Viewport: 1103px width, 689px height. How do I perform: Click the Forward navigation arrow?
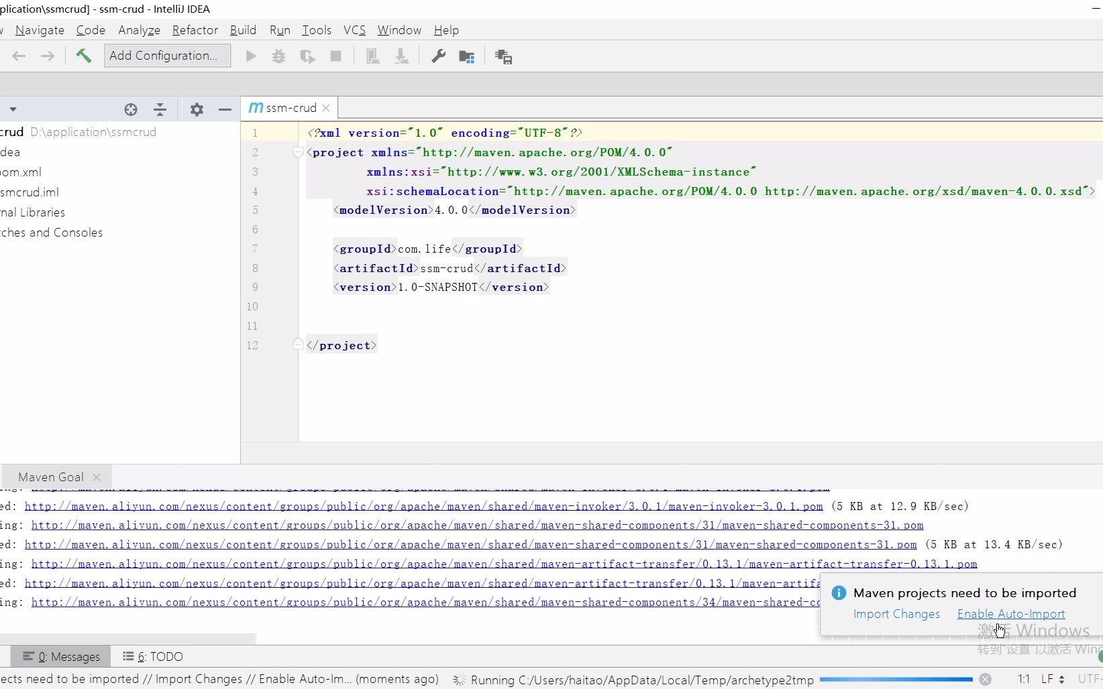[47, 56]
